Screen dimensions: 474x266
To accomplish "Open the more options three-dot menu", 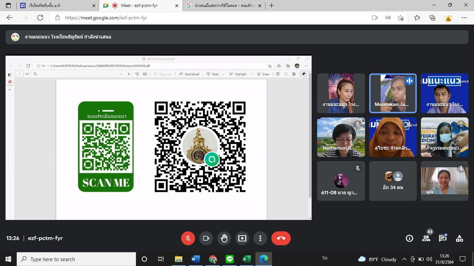I will click(260, 238).
